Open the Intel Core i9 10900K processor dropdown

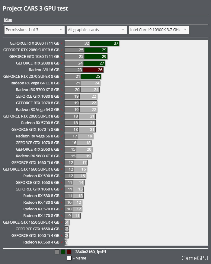159,30
